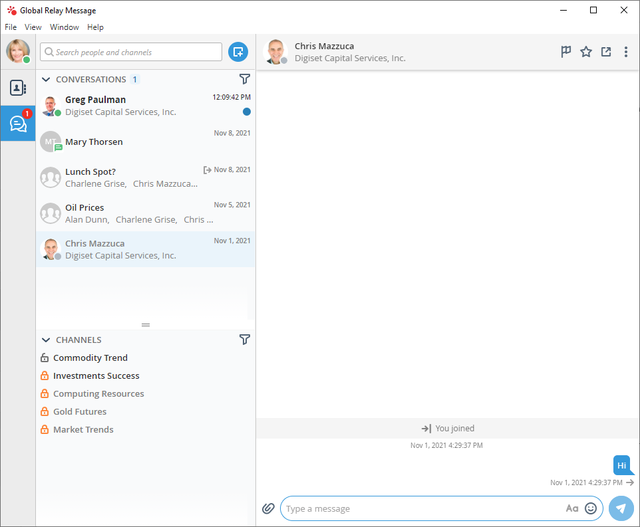Click the Conversations unread count badge
640x527 pixels.
(134, 80)
